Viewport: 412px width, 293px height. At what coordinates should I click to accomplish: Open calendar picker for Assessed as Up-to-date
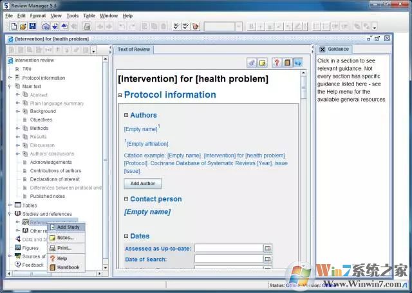coord(268,248)
